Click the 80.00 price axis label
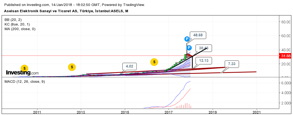The height and width of the screenshot is (115, 293). pyautogui.click(x=286, y=22)
